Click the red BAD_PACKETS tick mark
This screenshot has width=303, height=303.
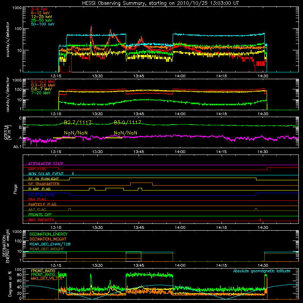(260, 220)
